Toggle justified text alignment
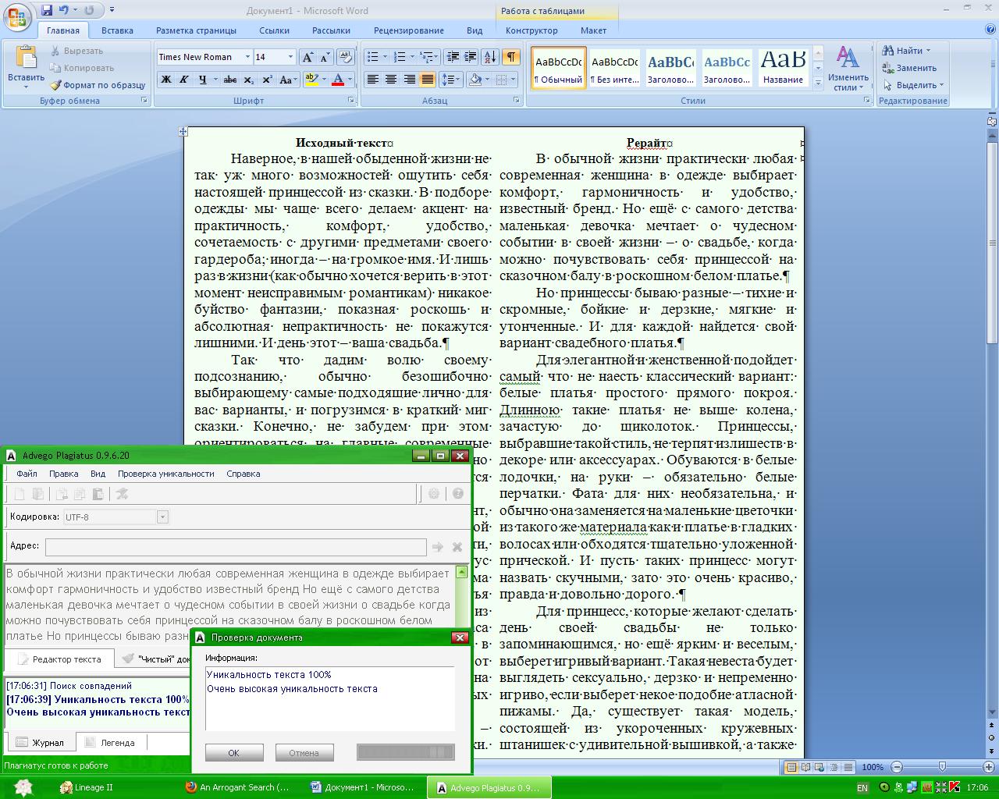 click(427, 80)
